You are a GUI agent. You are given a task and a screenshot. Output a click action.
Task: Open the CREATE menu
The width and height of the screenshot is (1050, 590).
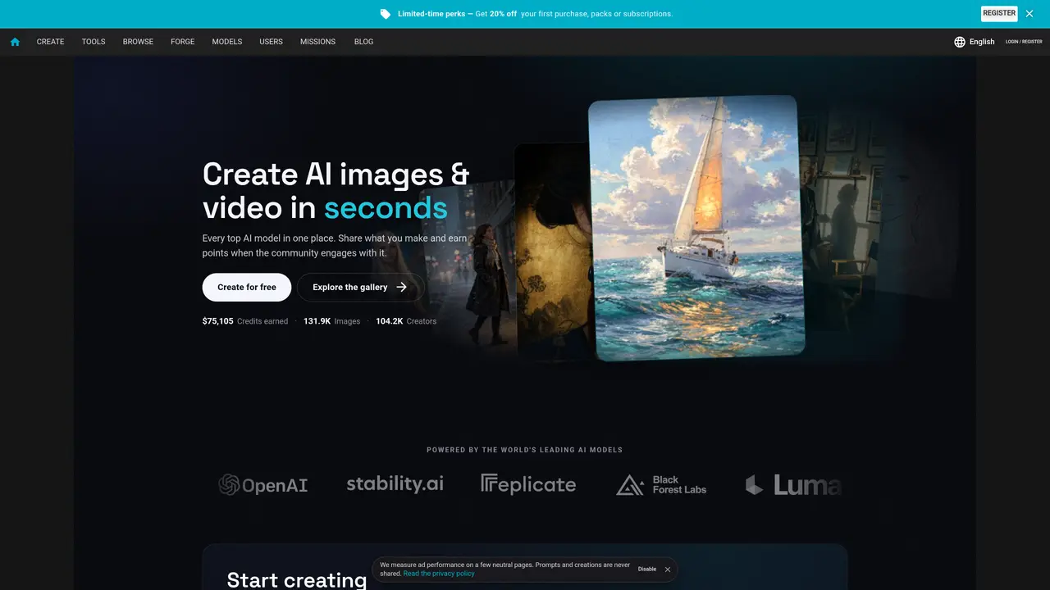[x=50, y=42]
